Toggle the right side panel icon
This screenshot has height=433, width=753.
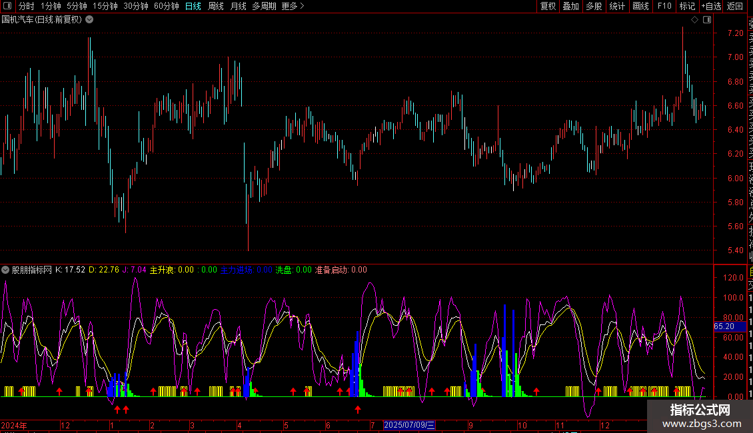tap(706, 20)
